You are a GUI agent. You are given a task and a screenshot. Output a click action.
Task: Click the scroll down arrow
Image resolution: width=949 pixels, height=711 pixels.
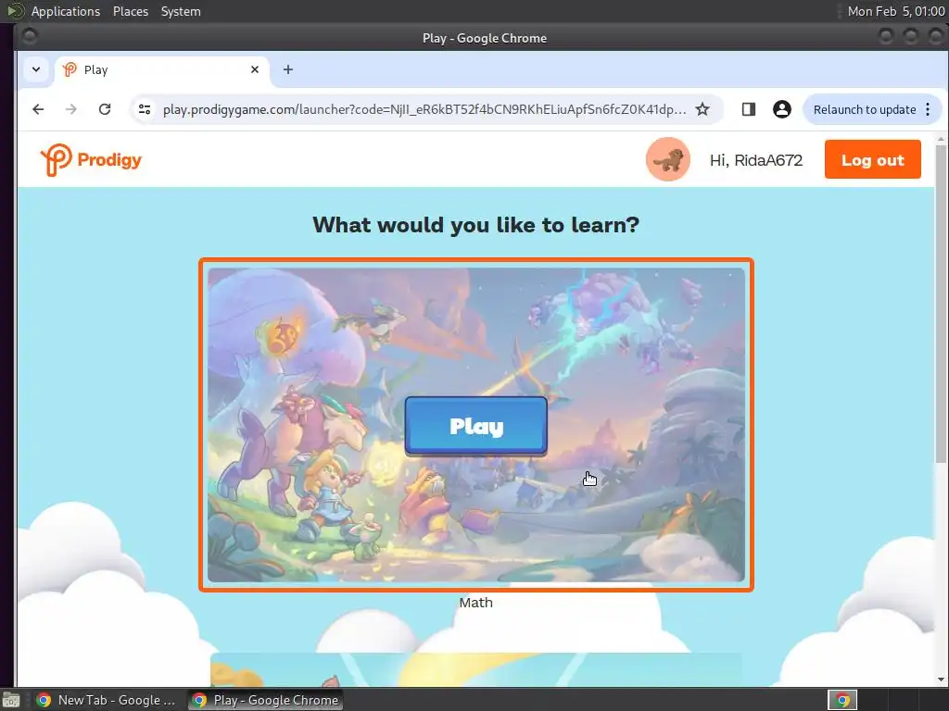[x=941, y=679]
